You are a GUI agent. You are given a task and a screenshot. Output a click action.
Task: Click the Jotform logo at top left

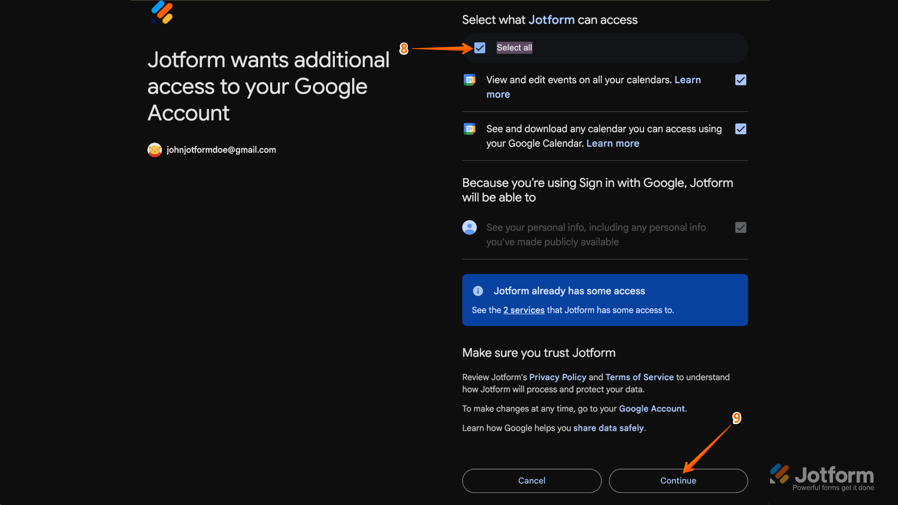[x=161, y=13]
